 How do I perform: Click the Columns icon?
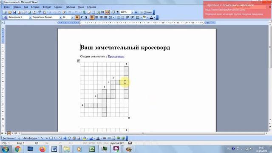[x=103, y=12]
